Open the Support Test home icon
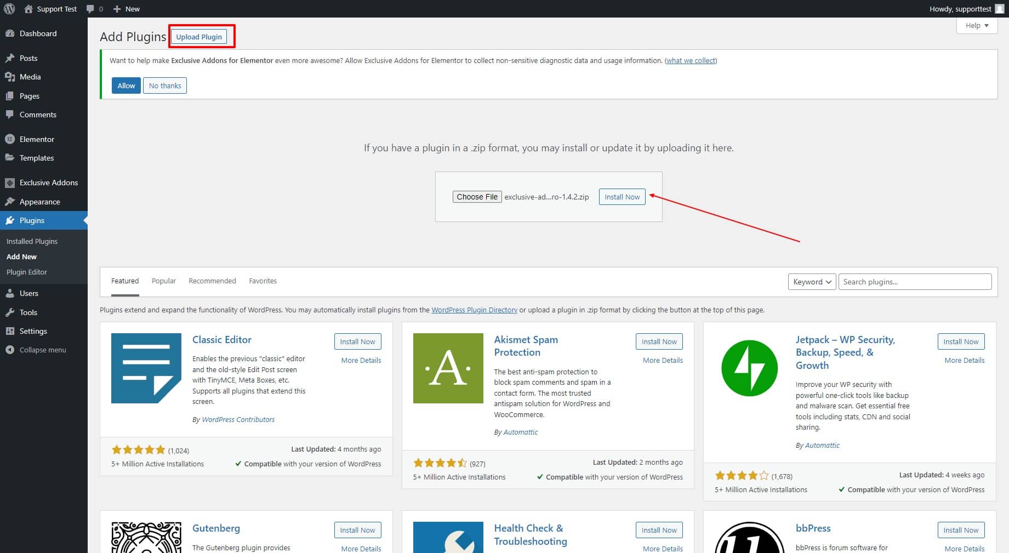The height and width of the screenshot is (553, 1009). coord(28,9)
